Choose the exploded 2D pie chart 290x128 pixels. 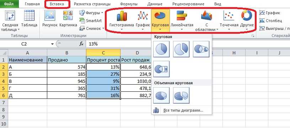pos(181,49)
